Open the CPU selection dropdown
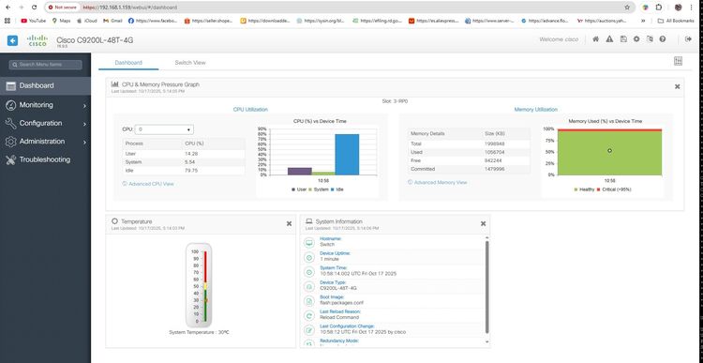The width and height of the screenshot is (703, 363). point(164,129)
